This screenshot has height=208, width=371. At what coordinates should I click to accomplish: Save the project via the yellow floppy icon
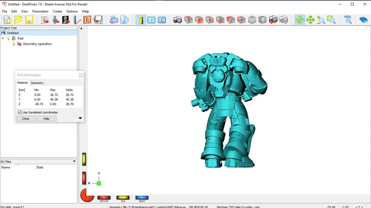point(29,20)
